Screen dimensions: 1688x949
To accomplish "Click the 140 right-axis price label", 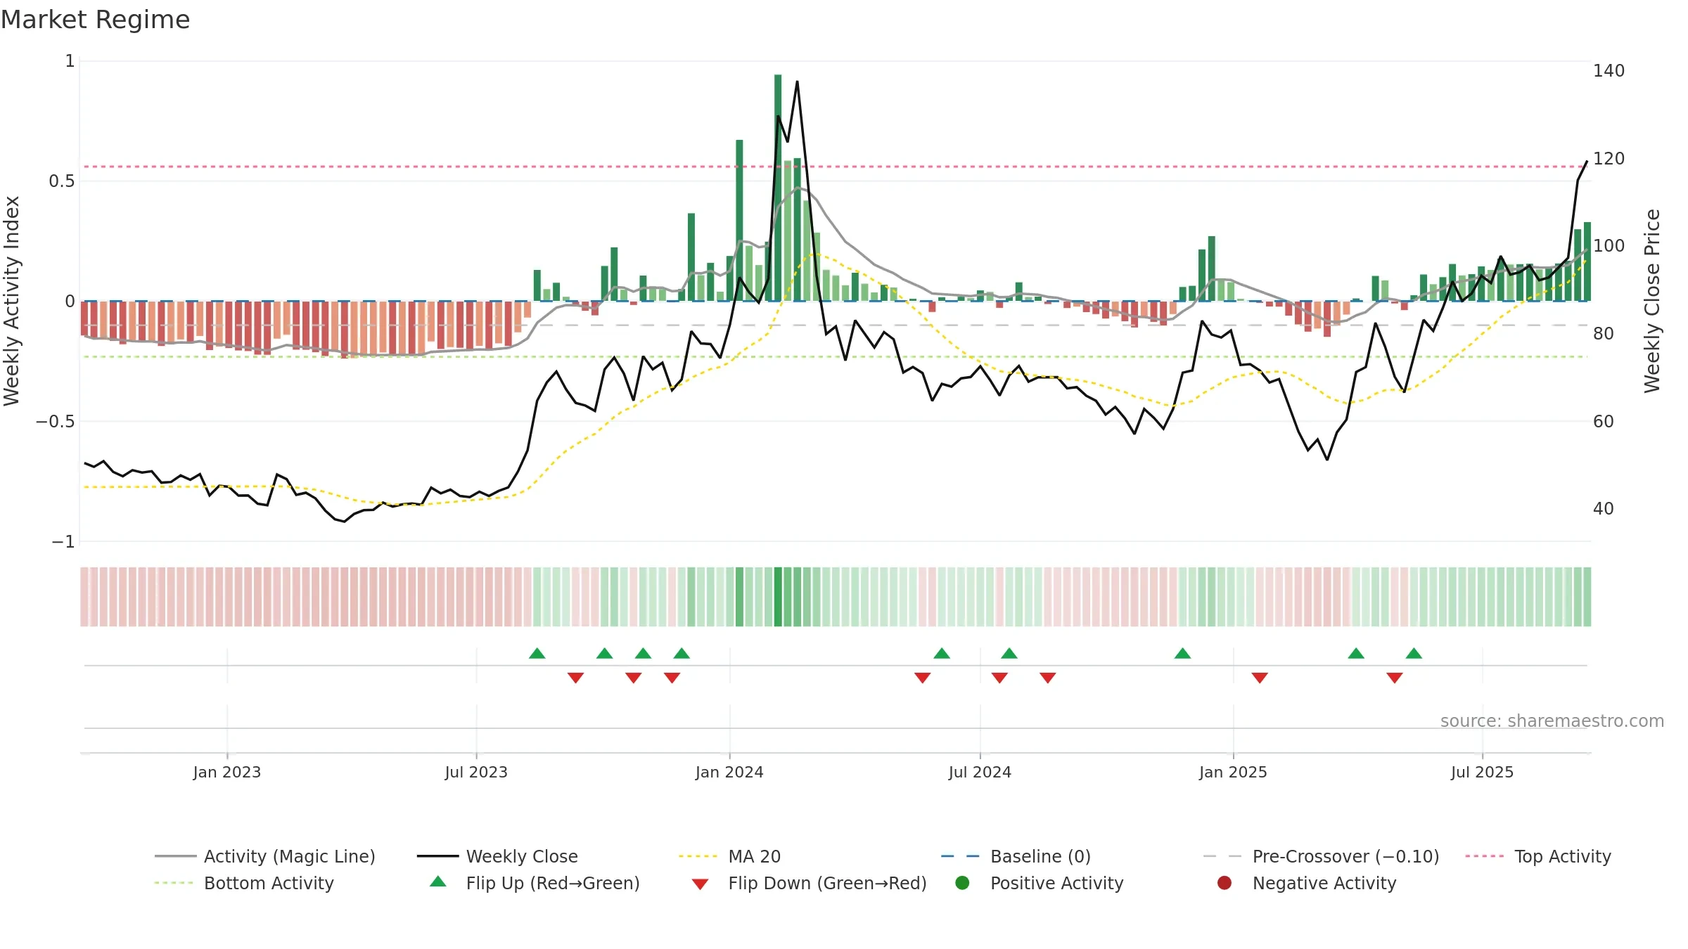I will click(x=1609, y=71).
